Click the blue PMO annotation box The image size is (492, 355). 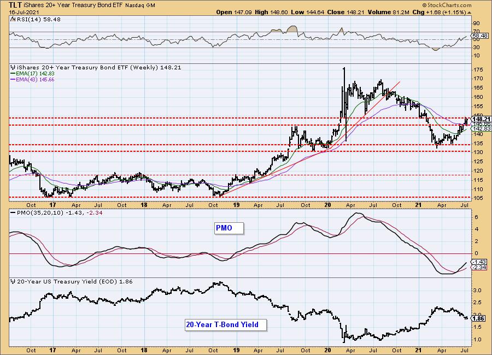point(229,228)
